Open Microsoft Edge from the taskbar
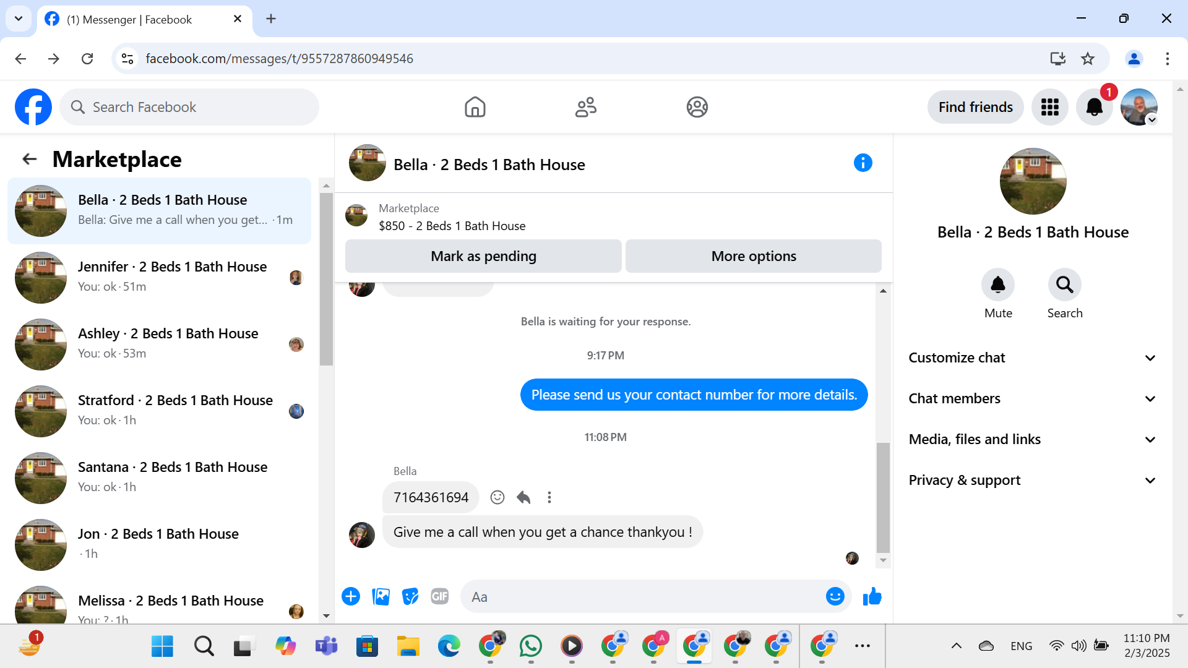This screenshot has height=668, width=1188. coord(449,646)
